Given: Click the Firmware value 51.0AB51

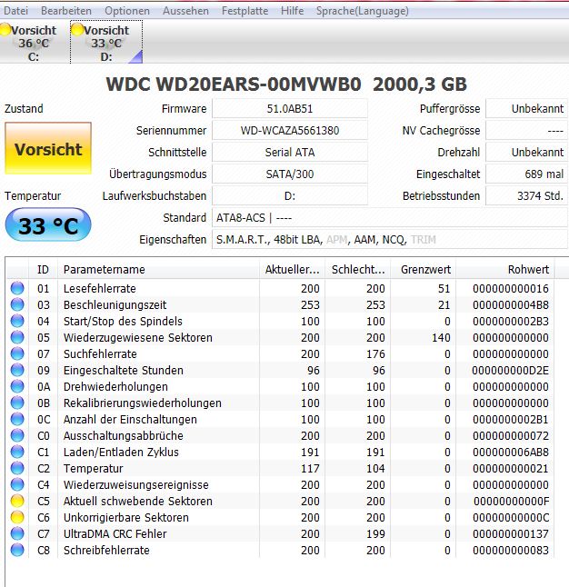Looking at the screenshot, I should click(290, 109).
